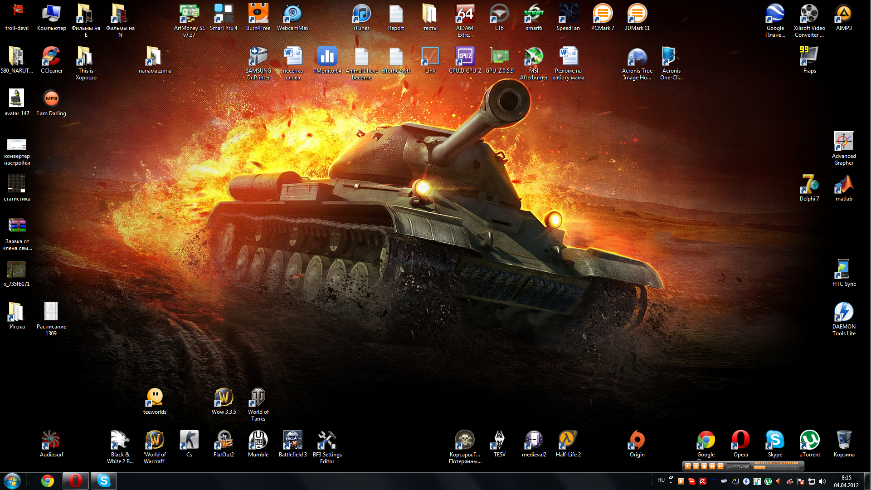The width and height of the screenshot is (871, 490).
Task: Open the Fraps shortcut
Action: point(809,60)
